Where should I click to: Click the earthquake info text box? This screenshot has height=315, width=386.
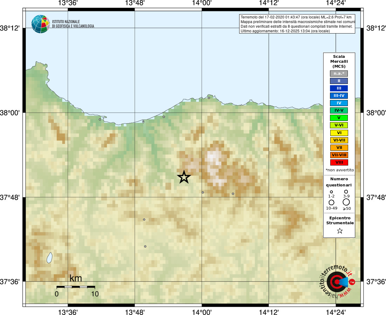click(297, 24)
